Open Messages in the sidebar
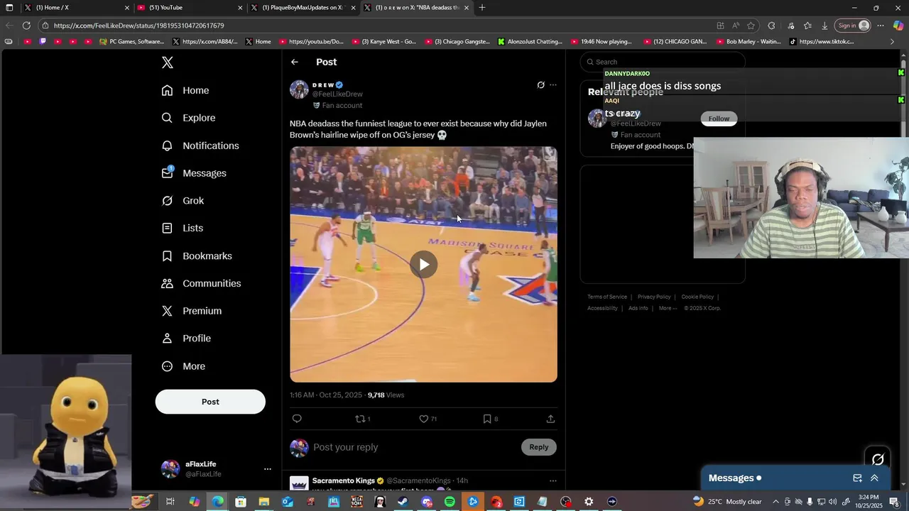 pos(194,173)
